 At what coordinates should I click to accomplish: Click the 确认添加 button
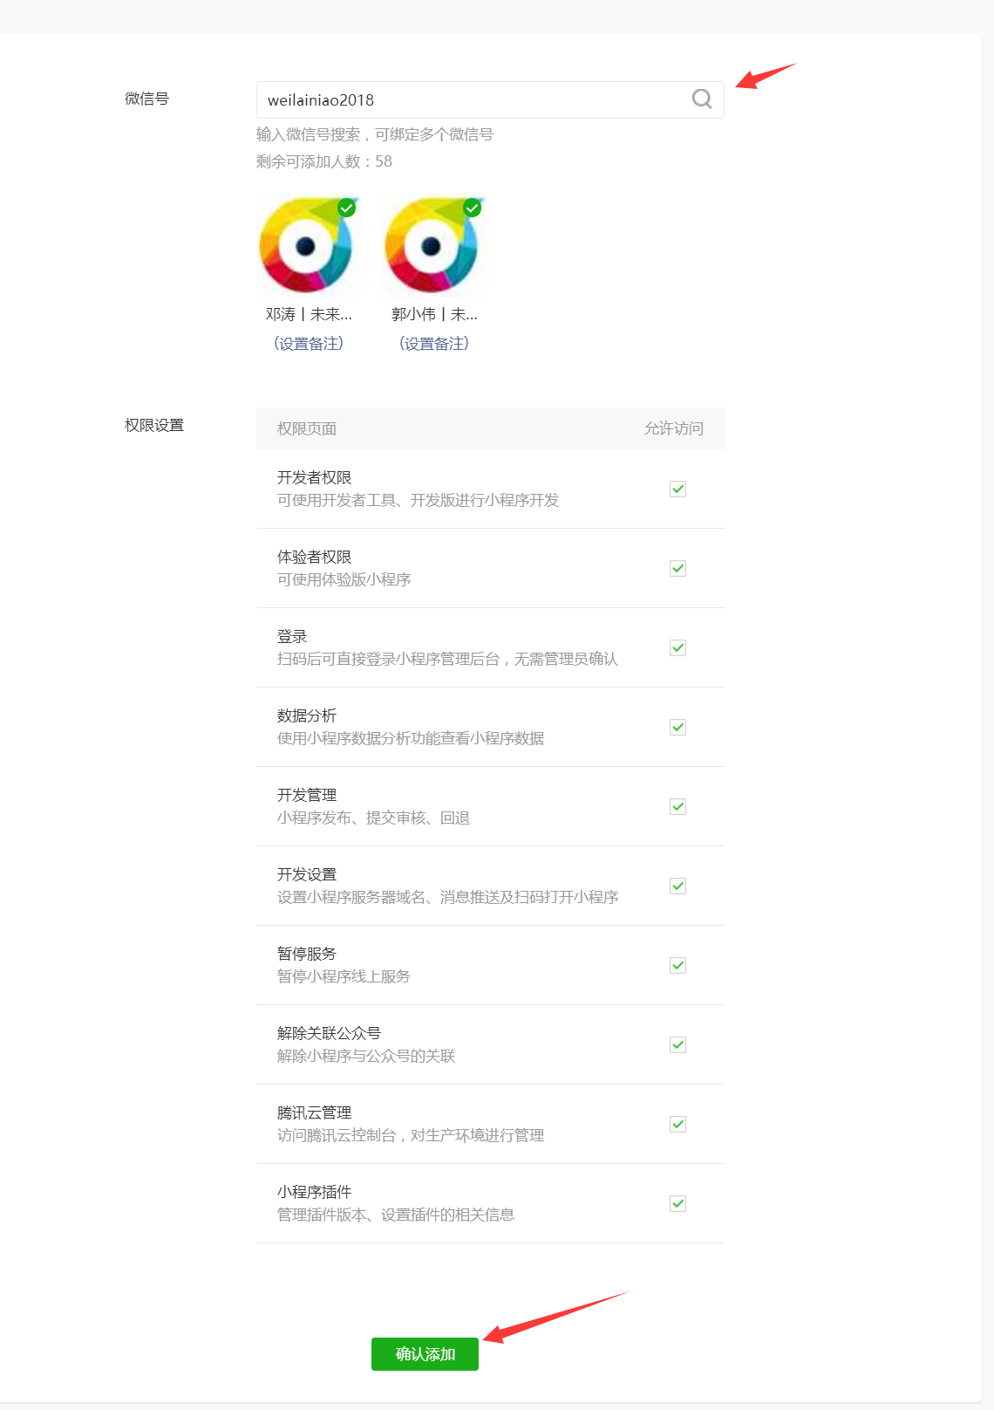(x=425, y=1354)
